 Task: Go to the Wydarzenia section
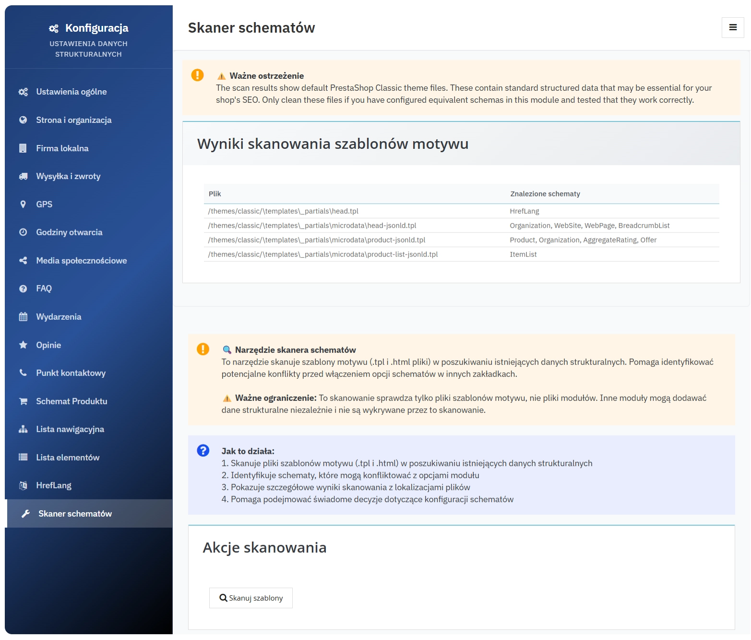pyautogui.click(x=59, y=317)
